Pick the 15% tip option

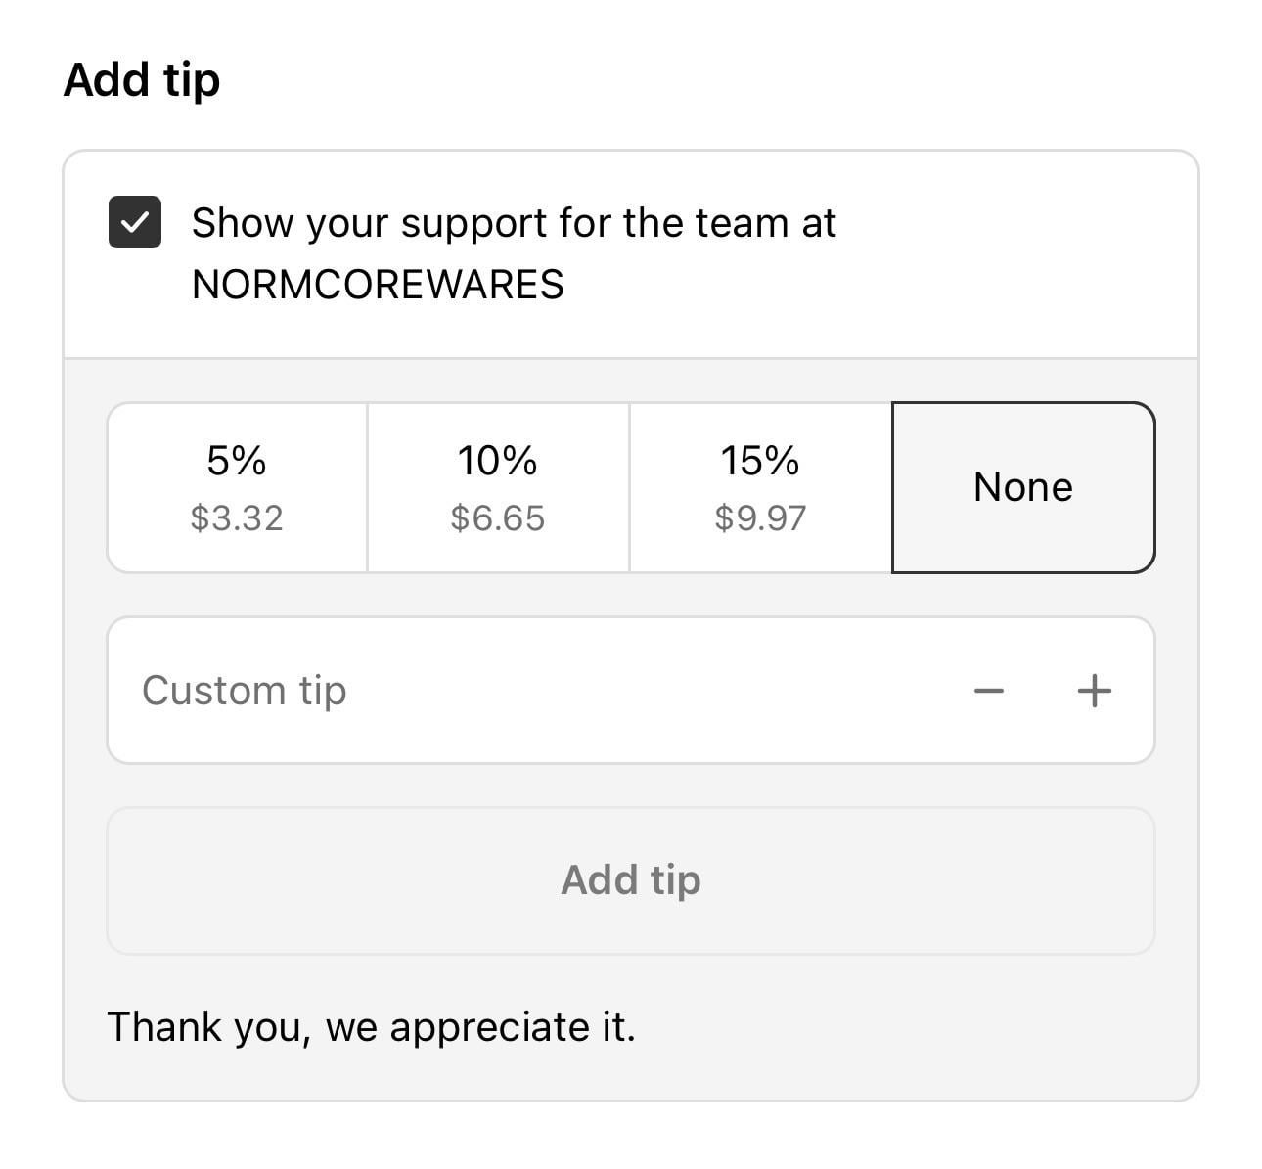coord(760,487)
